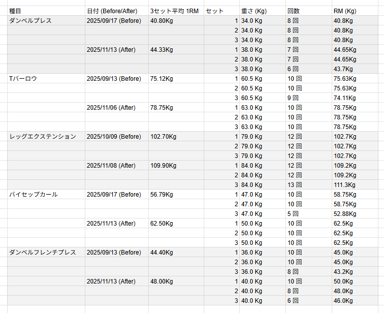Select the 43.2Kg RM cell

coord(355,272)
